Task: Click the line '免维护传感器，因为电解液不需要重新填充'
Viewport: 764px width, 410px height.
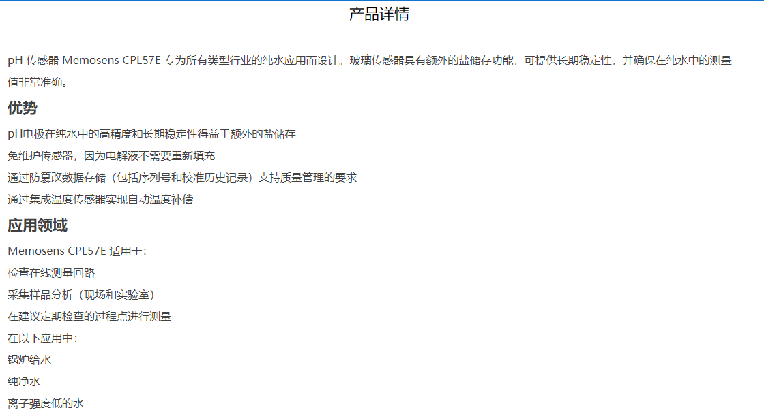Action: [111, 156]
